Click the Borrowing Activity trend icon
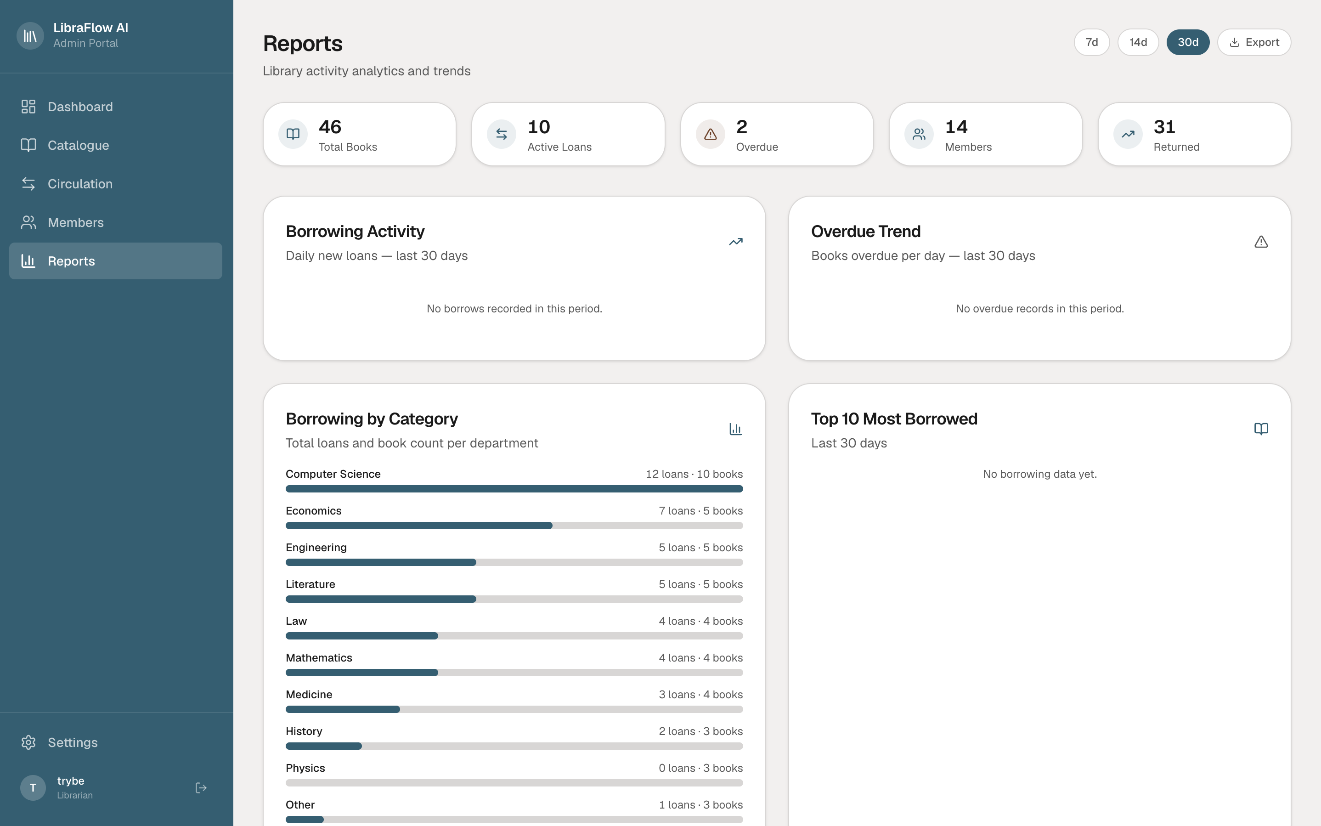 tap(735, 242)
